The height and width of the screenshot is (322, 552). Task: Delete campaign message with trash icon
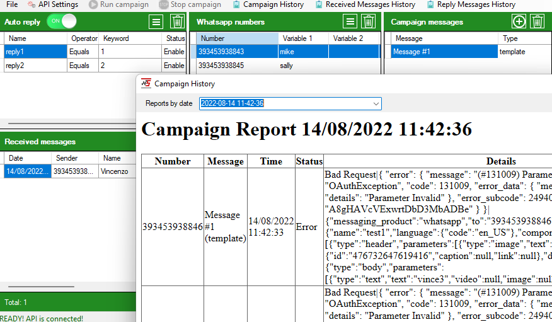pyautogui.click(x=537, y=22)
